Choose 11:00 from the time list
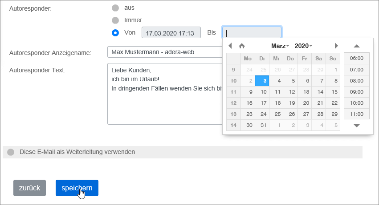 [356, 114]
